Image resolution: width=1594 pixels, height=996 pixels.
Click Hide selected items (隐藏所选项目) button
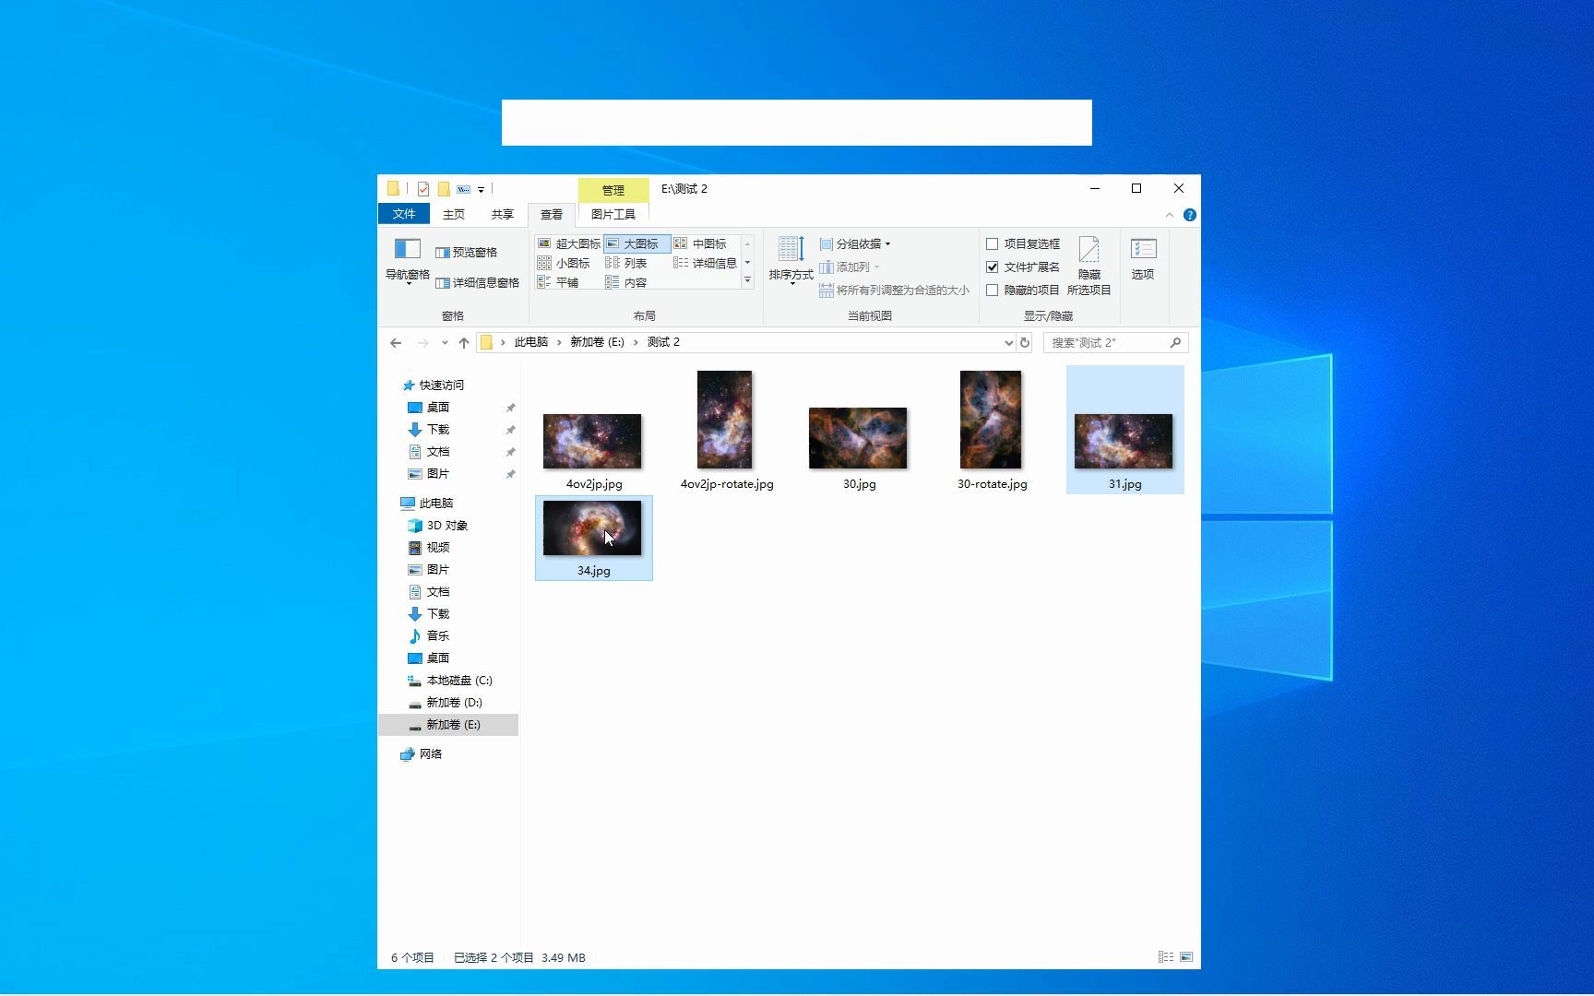(1088, 266)
